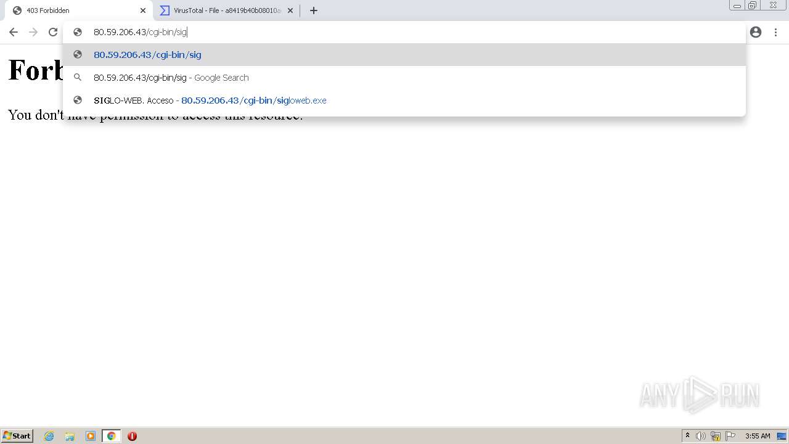Screen dimensions: 789x444
Task: Click the 3:55 AM clock
Action: tap(758, 436)
